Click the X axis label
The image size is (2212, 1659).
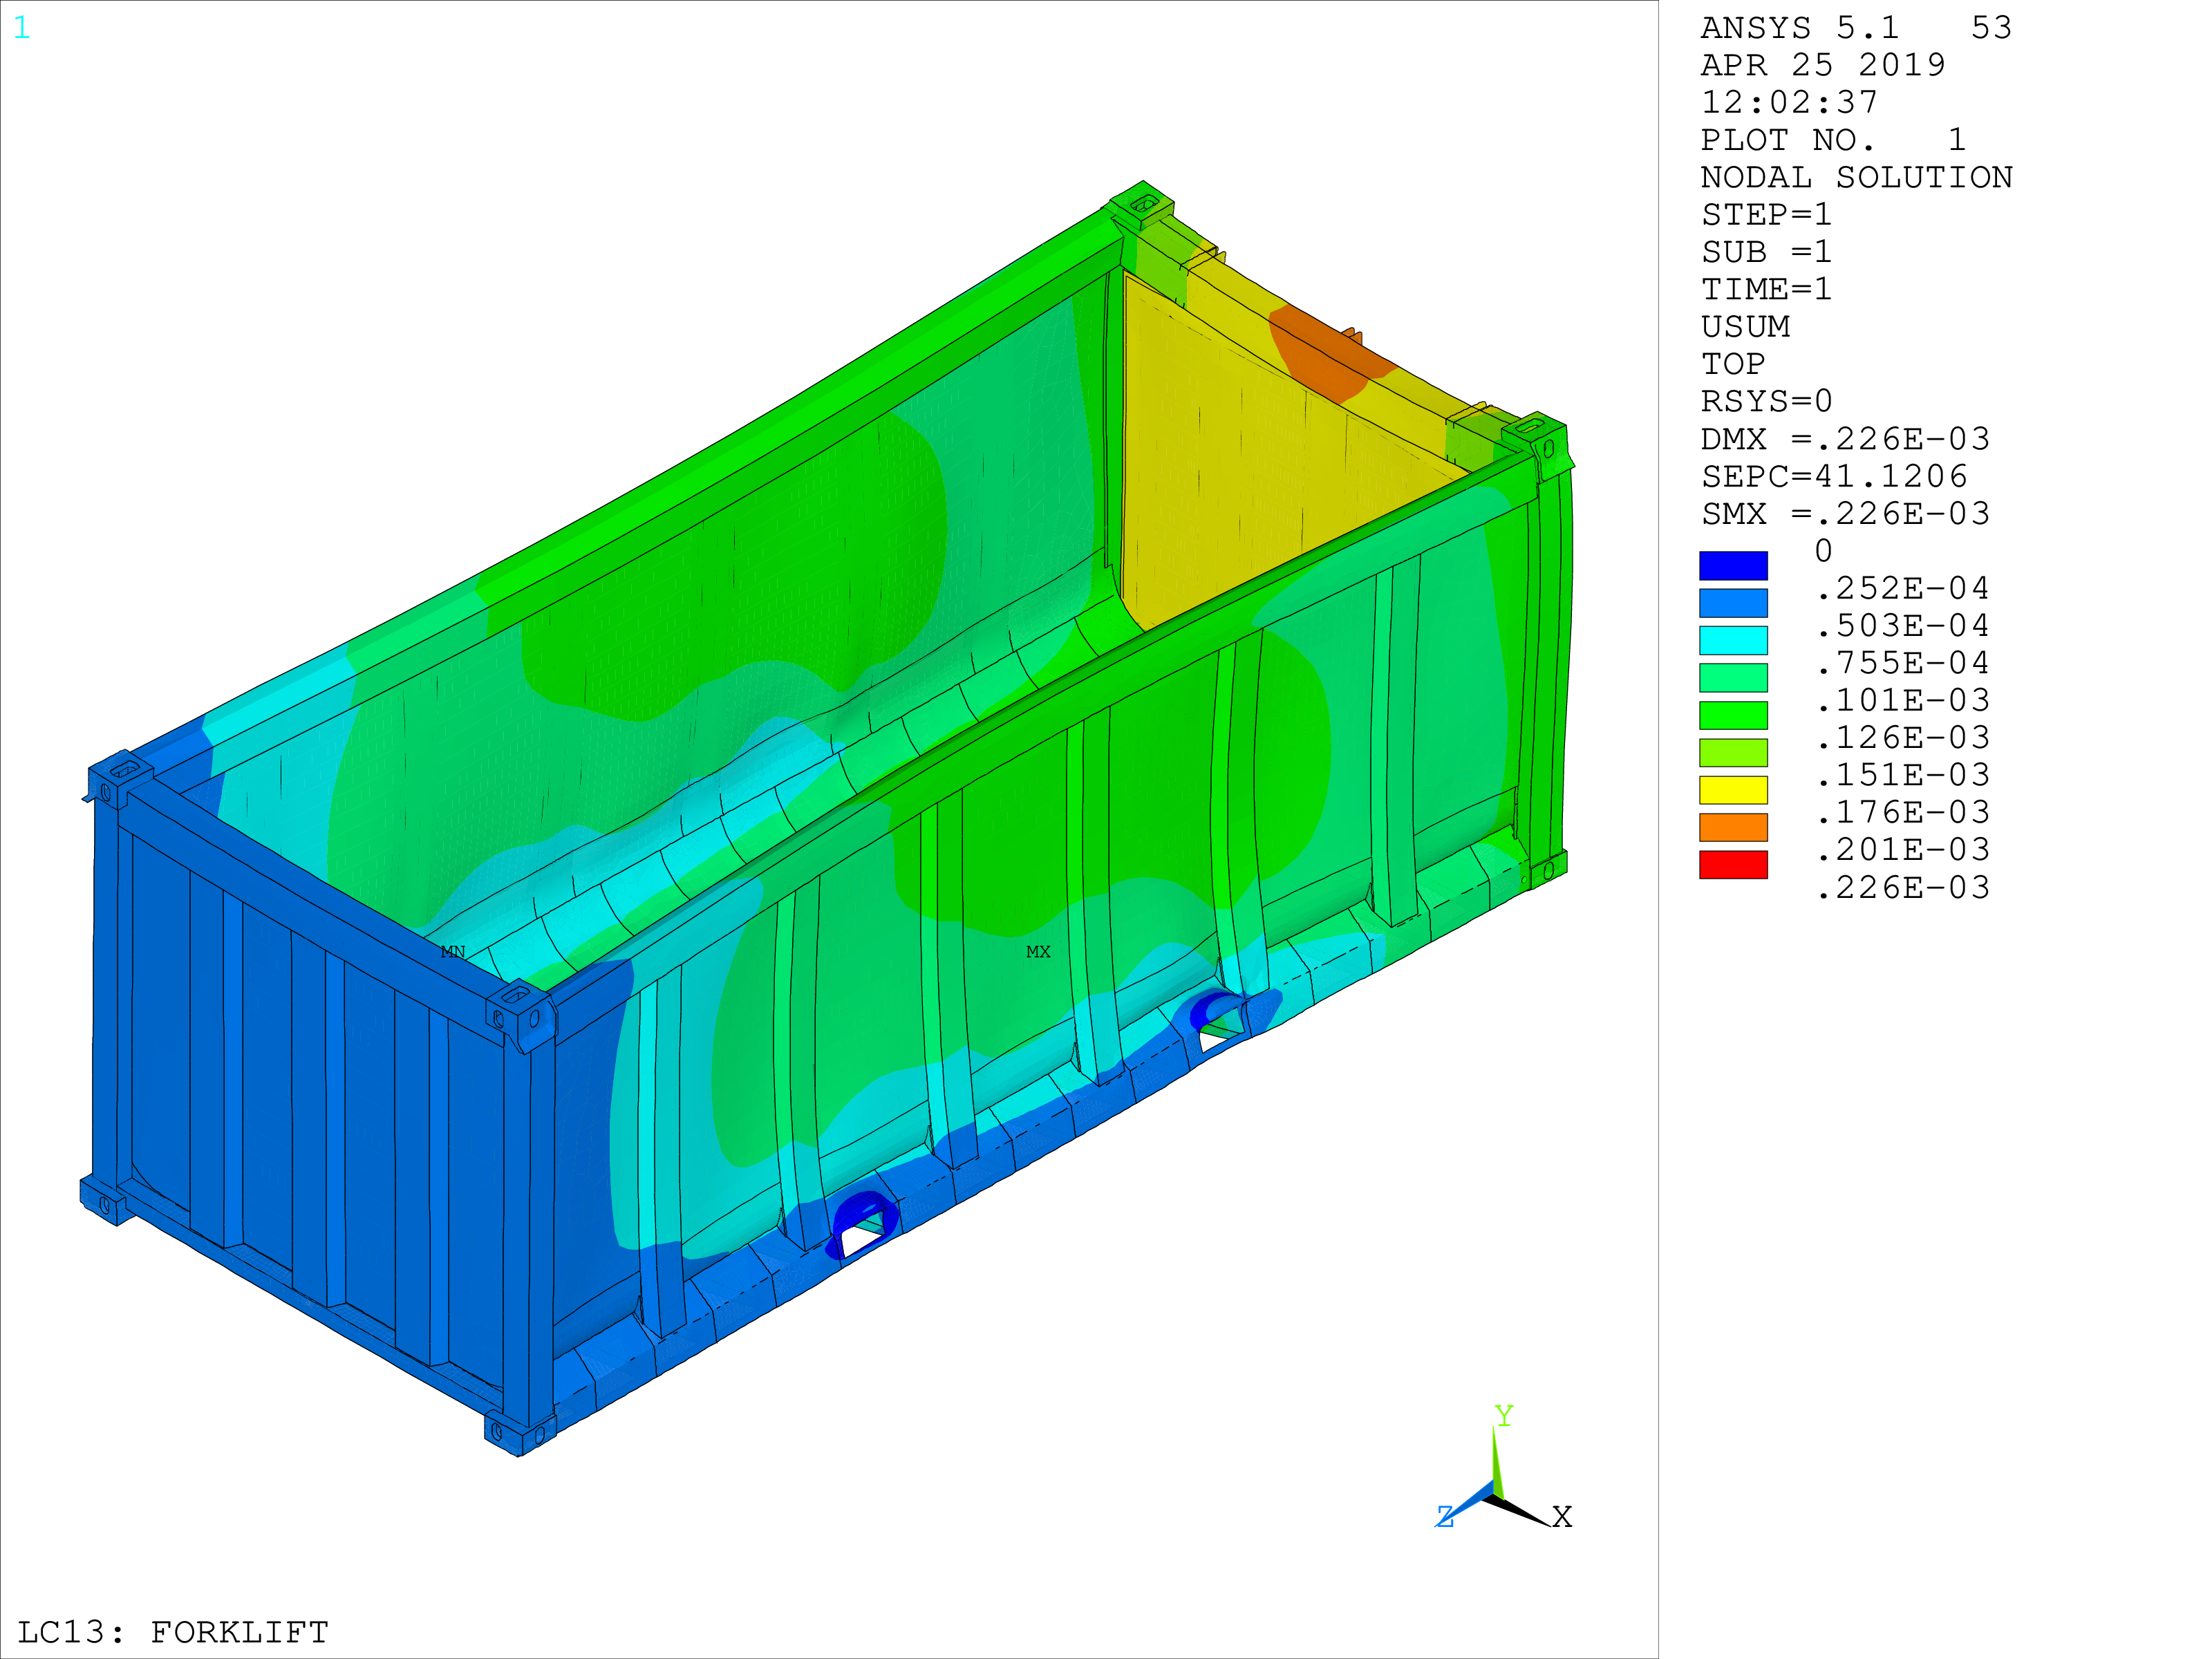(x=1562, y=1517)
